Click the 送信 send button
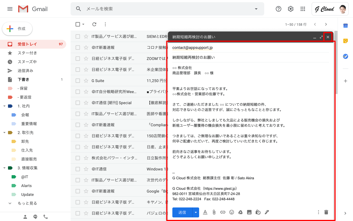This screenshot has width=353, height=221. pos(182,212)
